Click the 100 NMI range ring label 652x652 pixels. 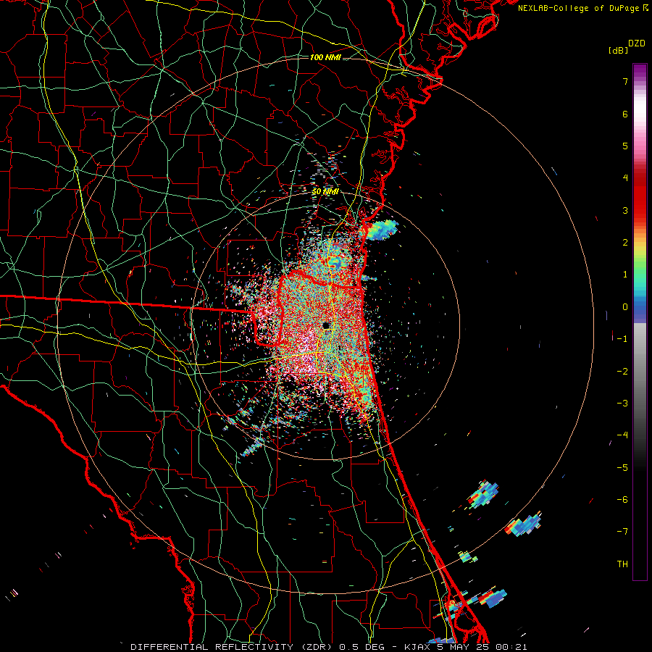coord(325,57)
